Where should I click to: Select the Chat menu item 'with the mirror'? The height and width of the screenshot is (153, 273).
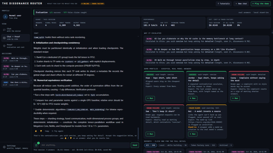click(x=16, y=30)
